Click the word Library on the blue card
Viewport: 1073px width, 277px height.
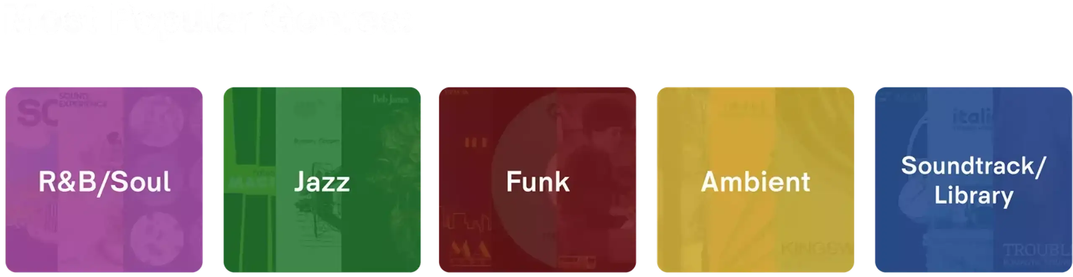click(974, 195)
